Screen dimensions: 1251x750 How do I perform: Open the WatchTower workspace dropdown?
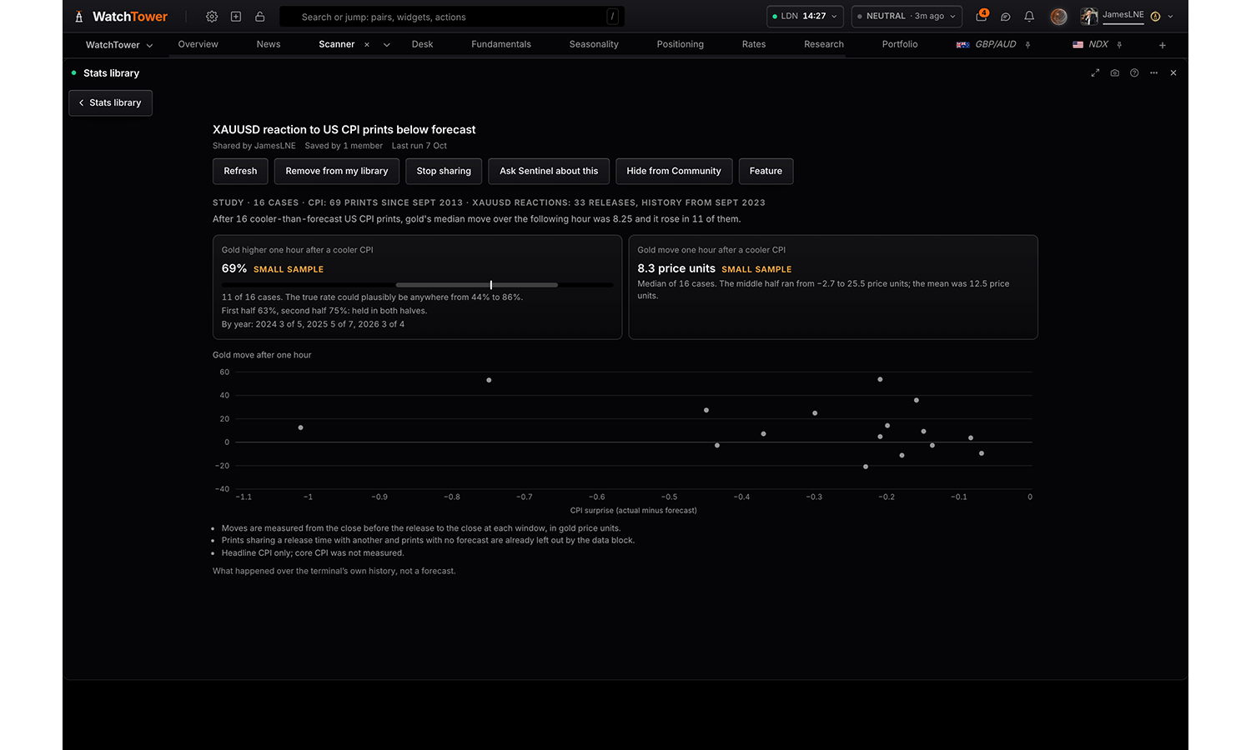point(119,45)
